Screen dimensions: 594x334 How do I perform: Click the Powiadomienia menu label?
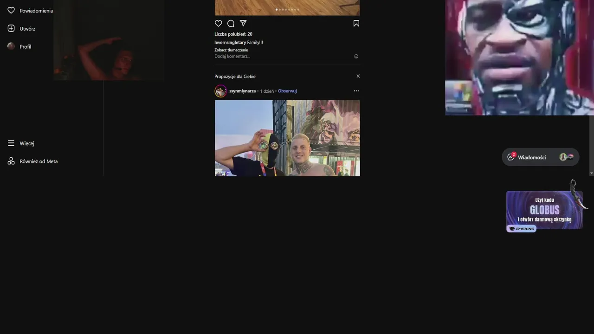(x=36, y=11)
